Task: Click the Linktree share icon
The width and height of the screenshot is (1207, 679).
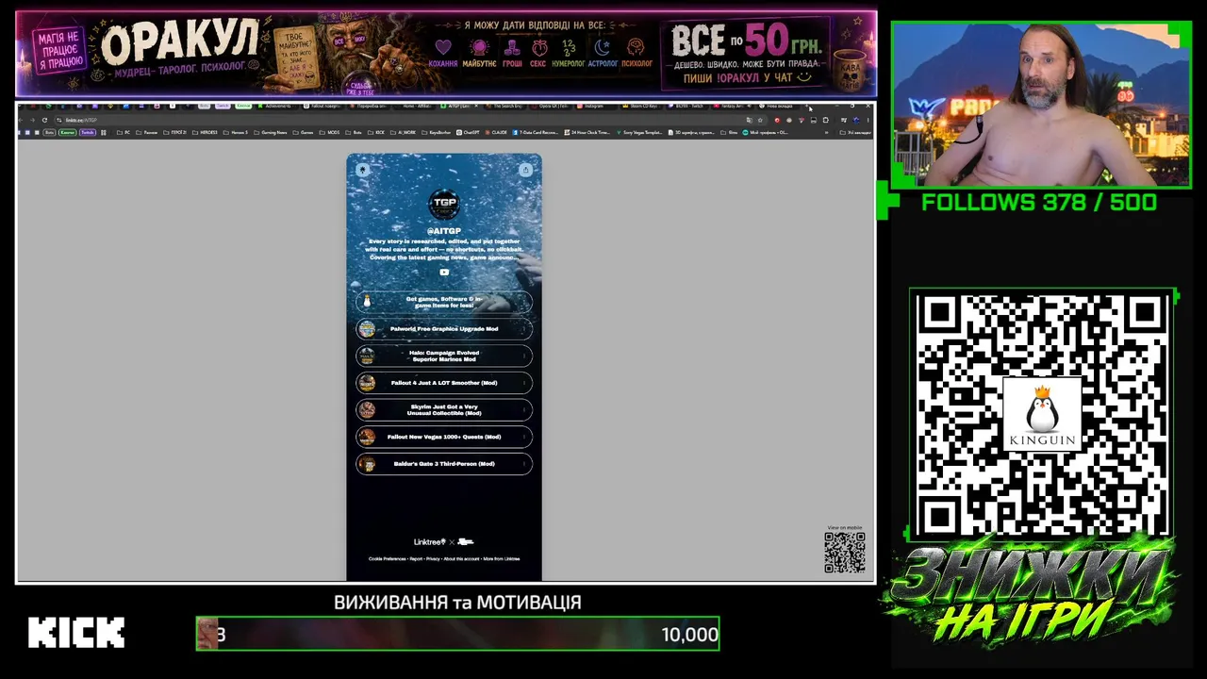Action: pyautogui.click(x=525, y=170)
